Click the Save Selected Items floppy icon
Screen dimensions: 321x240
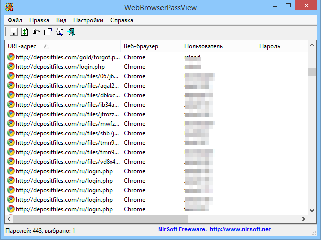tap(14, 32)
